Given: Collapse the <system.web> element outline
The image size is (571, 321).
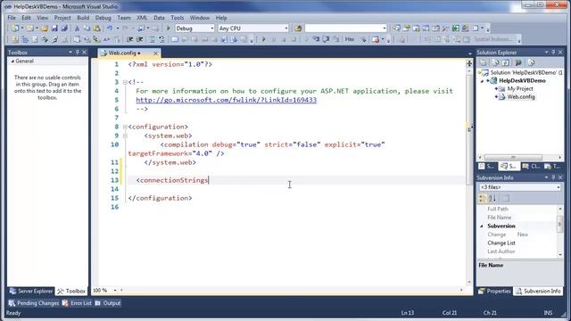Looking at the screenshot, I should point(125,136).
